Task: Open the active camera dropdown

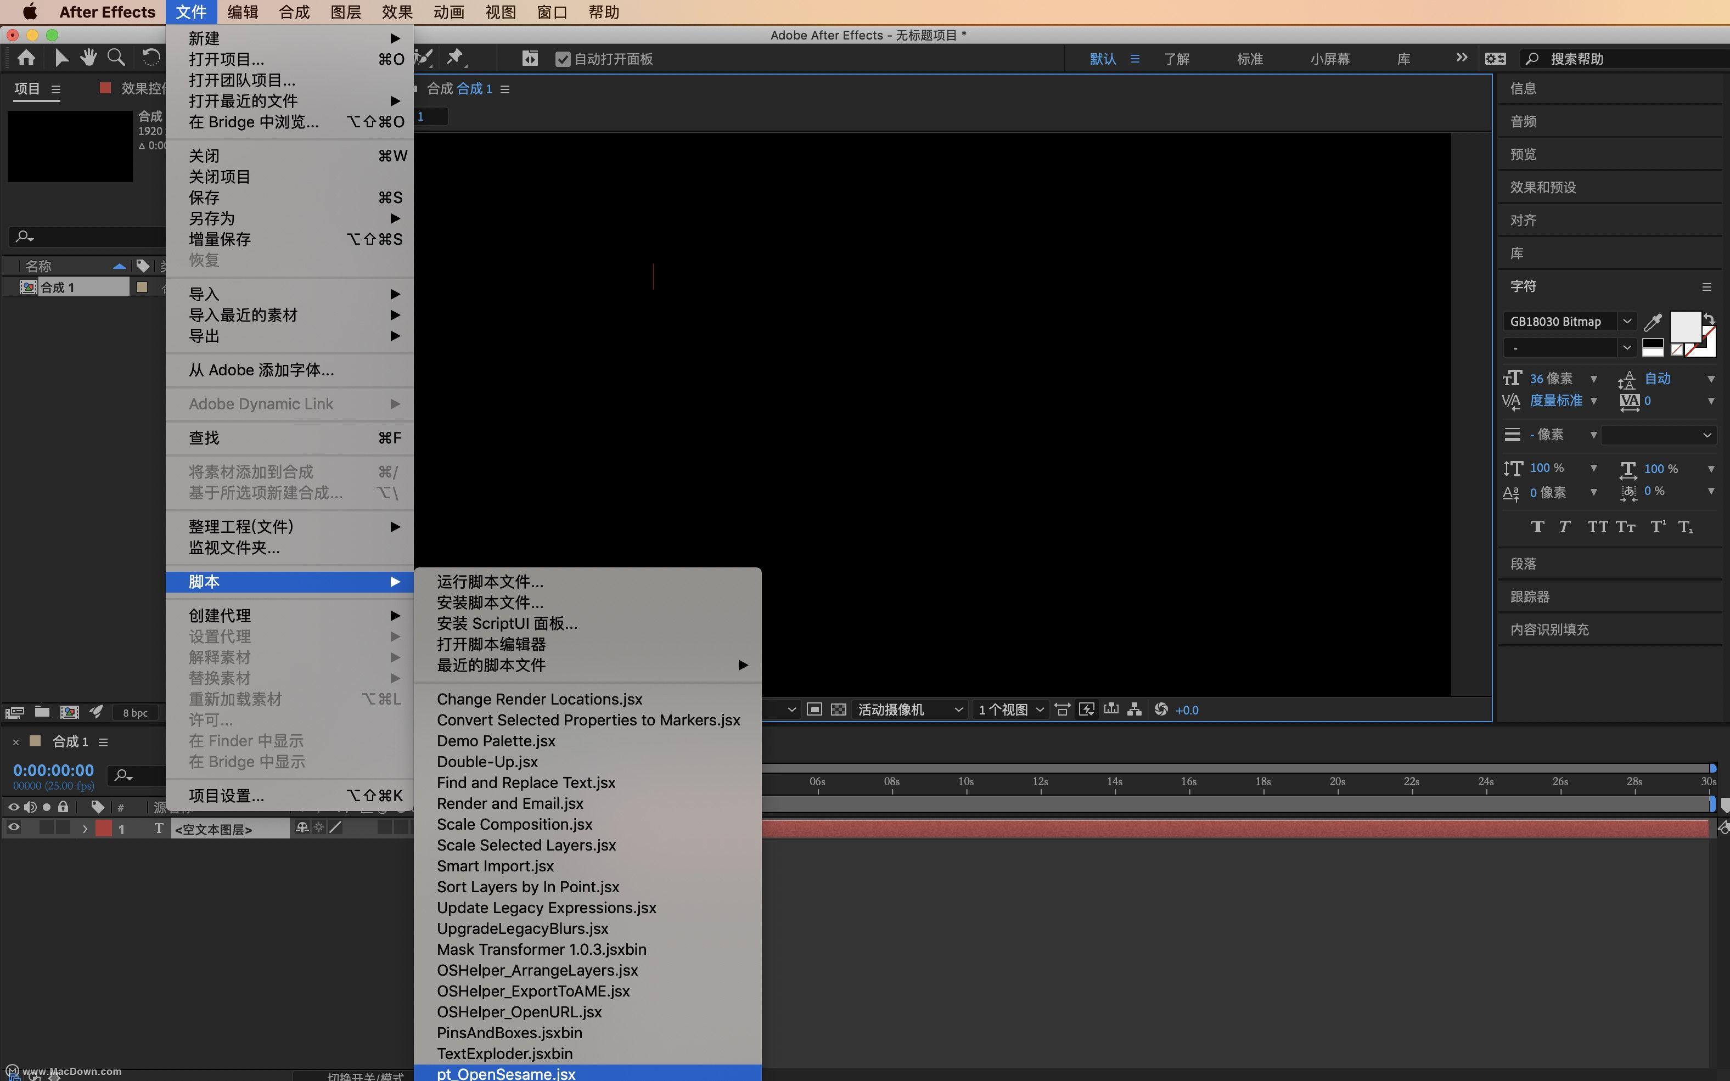Action: click(909, 709)
